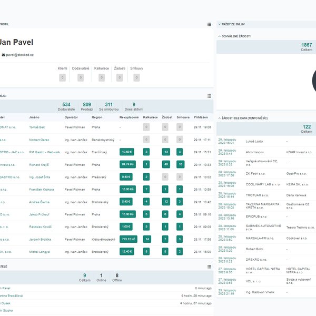This screenshot has width=316, height=316.
Task: Open grid menu icon in Profil panel header
Action: tap(209, 24)
